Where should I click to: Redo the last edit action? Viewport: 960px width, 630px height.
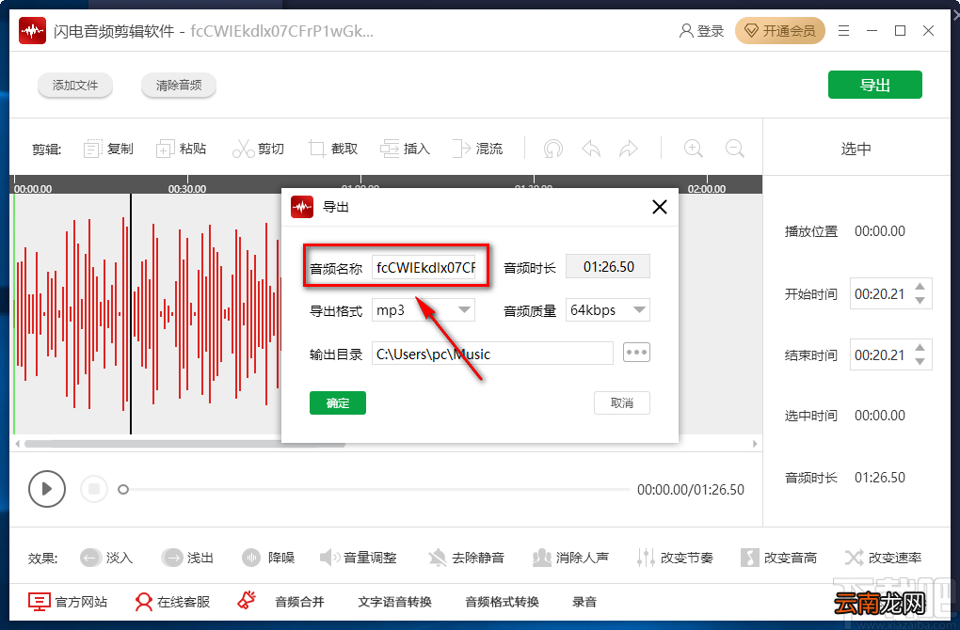(x=628, y=149)
